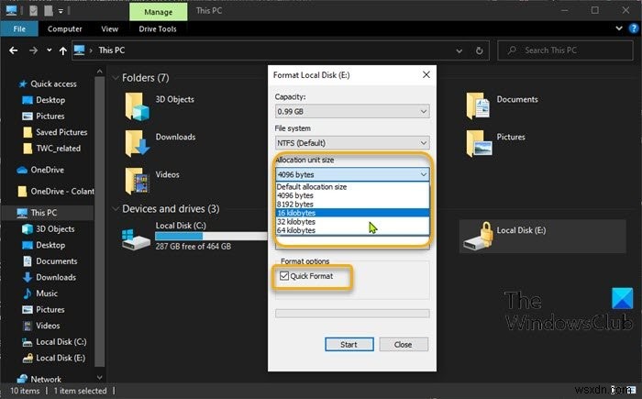
Task: Open 3D Objects folder icon
Action: pos(137,106)
